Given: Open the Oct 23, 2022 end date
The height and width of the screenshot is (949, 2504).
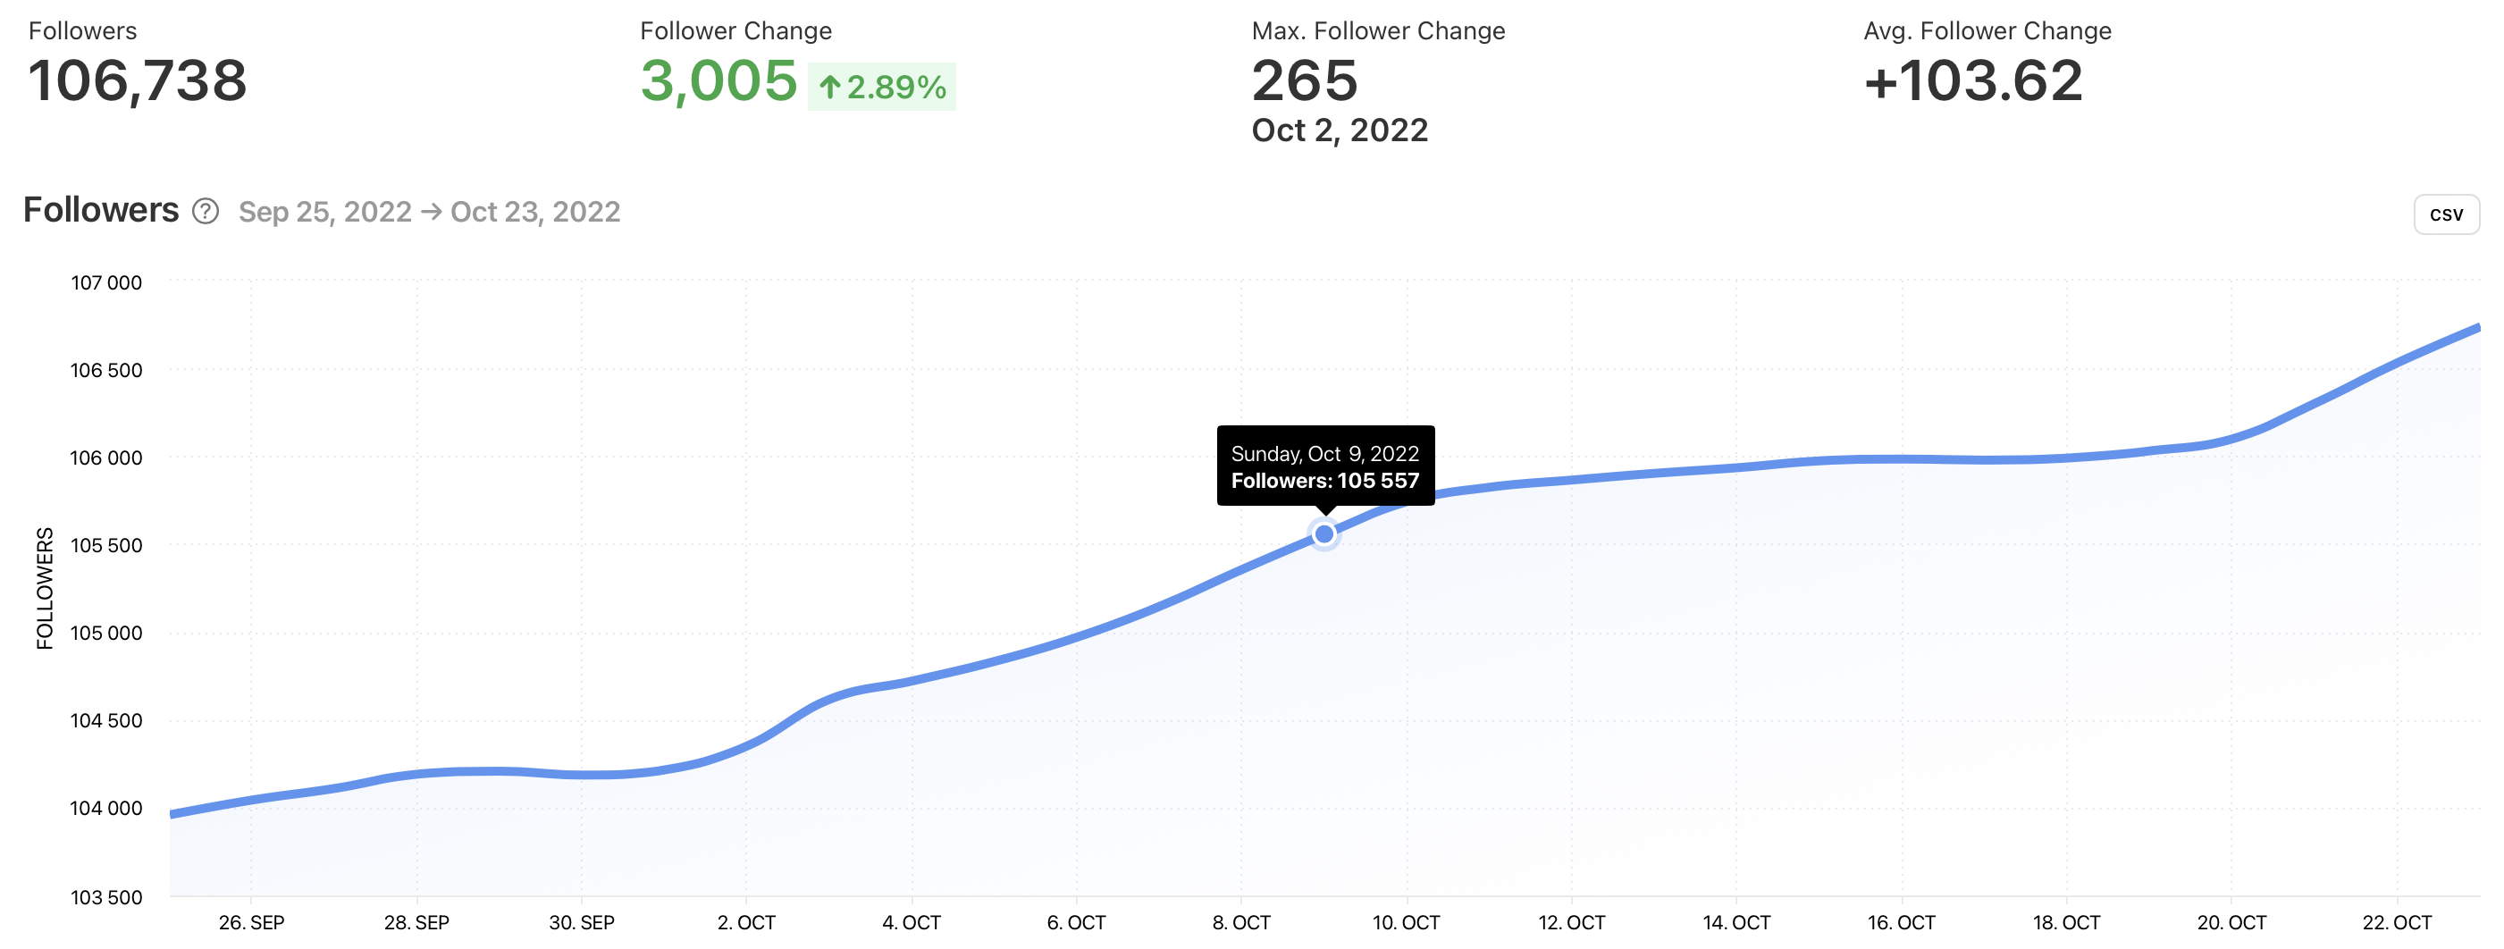Looking at the screenshot, I should 535,212.
